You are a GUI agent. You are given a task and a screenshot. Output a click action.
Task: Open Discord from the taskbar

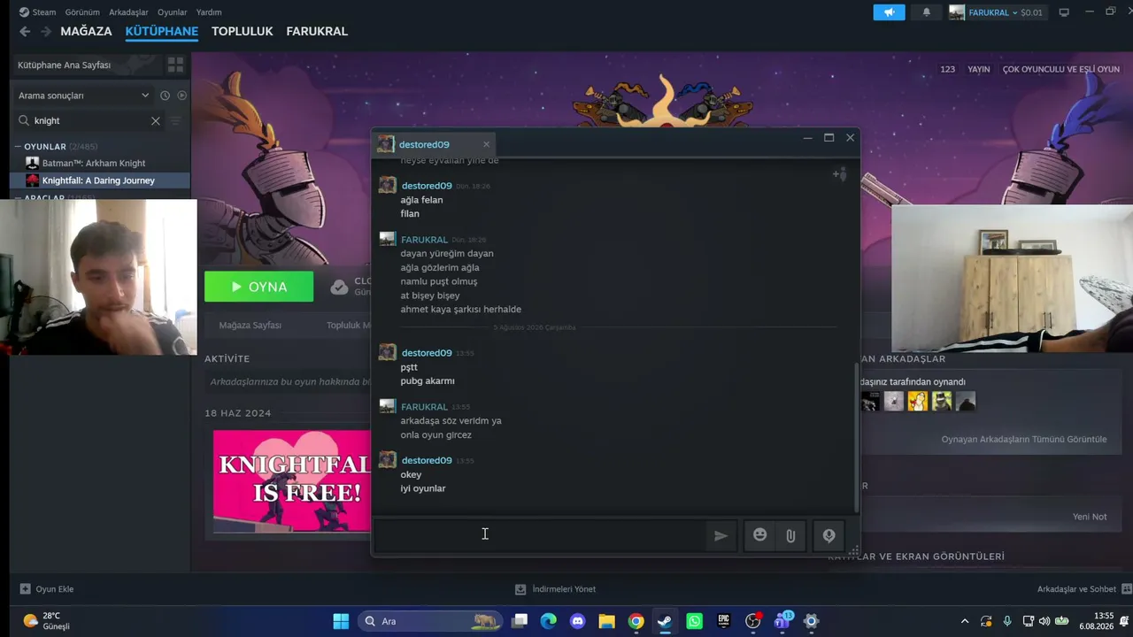(x=578, y=621)
